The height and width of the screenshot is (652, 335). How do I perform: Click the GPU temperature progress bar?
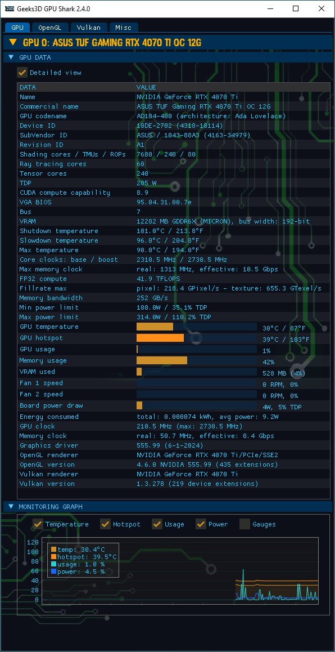coord(197,327)
